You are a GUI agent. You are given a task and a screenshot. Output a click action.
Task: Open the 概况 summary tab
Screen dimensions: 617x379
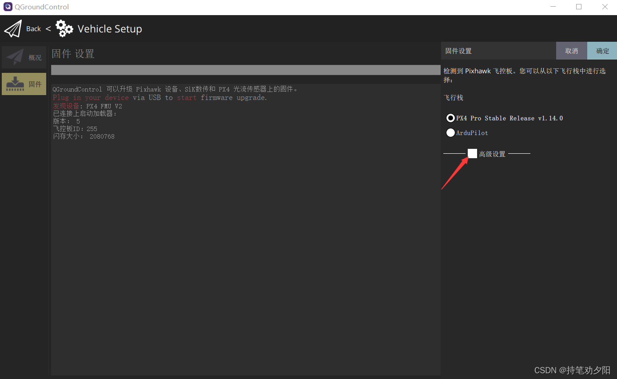point(24,57)
